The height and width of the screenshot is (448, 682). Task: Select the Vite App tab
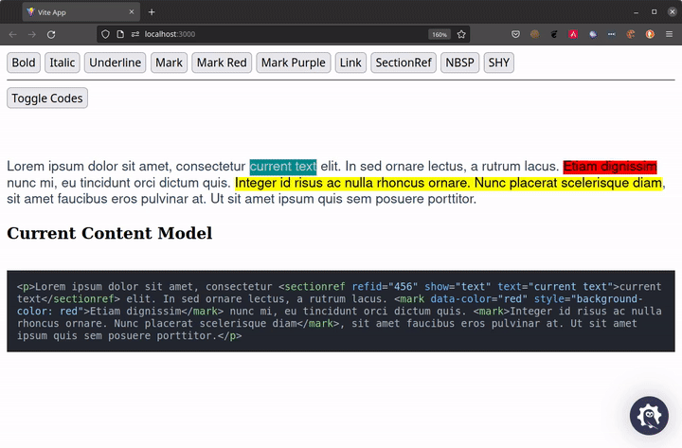(x=81, y=12)
